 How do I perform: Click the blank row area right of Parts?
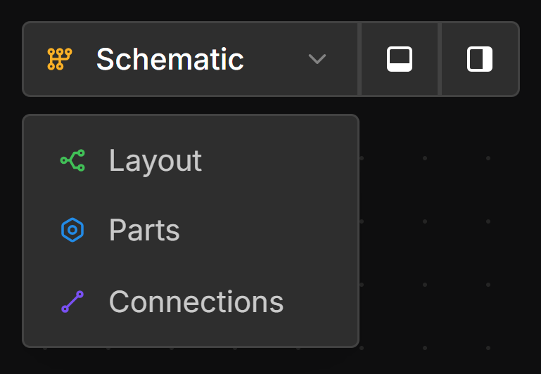(x=267, y=231)
